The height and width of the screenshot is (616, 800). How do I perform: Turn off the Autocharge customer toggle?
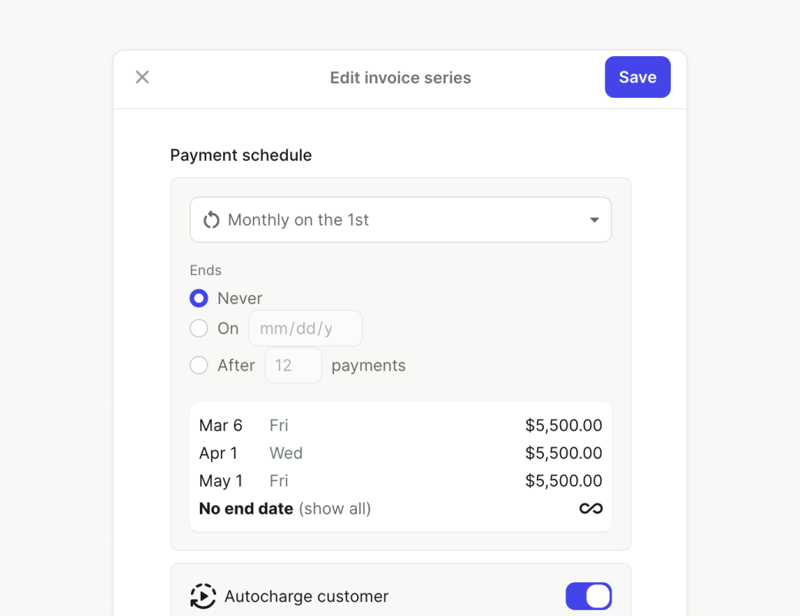[x=588, y=596]
